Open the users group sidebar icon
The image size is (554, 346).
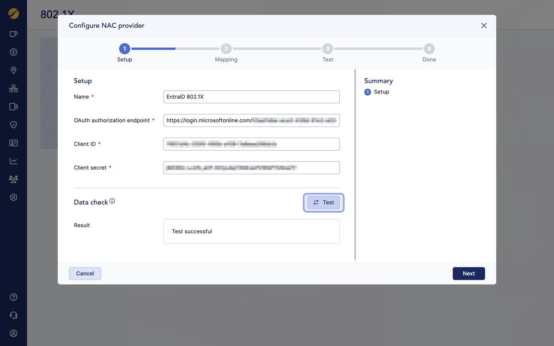[13, 179]
